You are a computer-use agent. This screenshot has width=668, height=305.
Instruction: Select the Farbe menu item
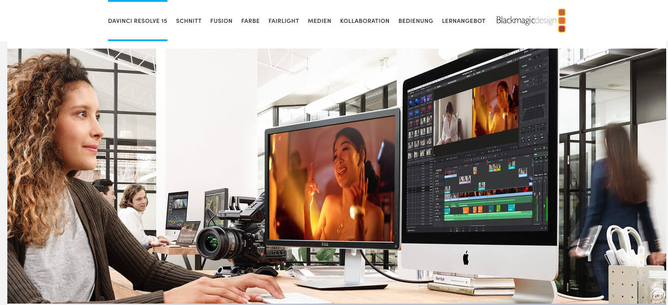pyautogui.click(x=250, y=21)
